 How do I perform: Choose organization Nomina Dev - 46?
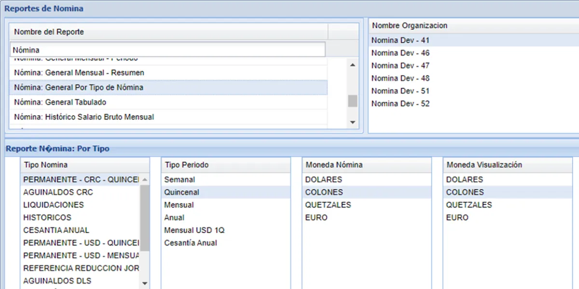400,53
